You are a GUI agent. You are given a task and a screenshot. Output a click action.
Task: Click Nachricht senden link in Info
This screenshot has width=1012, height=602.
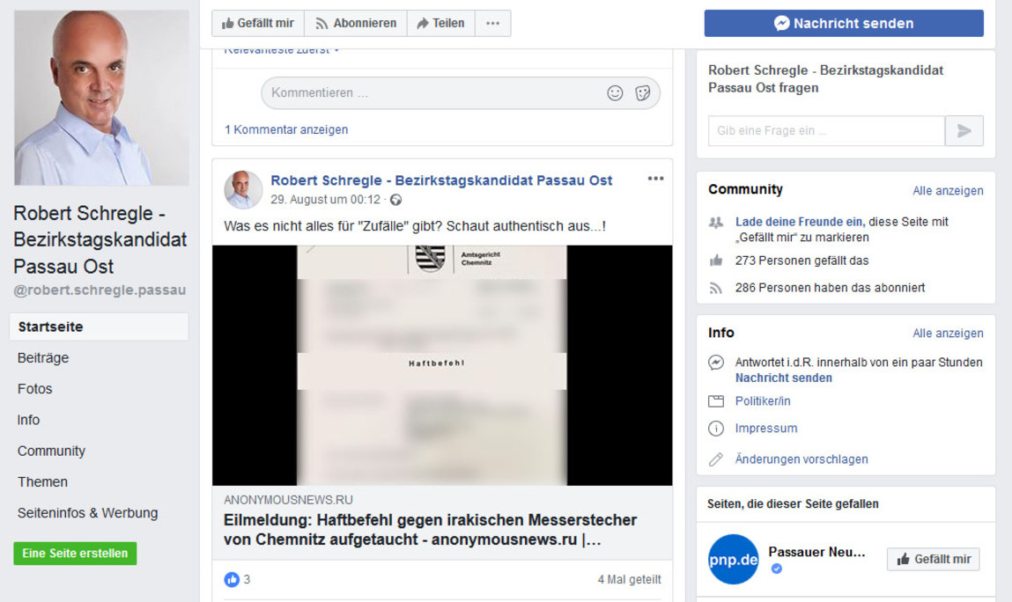[784, 378]
